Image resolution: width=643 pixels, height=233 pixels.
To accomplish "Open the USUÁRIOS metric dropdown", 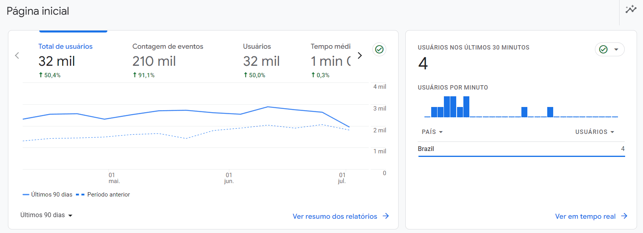I will coord(595,132).
